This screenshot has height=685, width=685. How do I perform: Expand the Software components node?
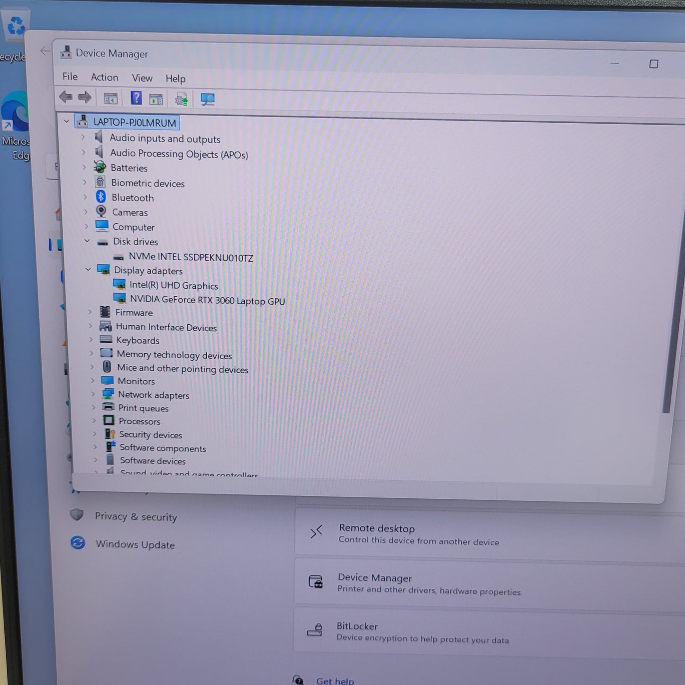95,447
